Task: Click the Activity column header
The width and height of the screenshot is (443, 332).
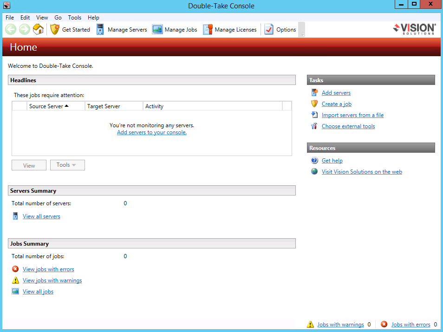Action: click(x=213, y=106)
